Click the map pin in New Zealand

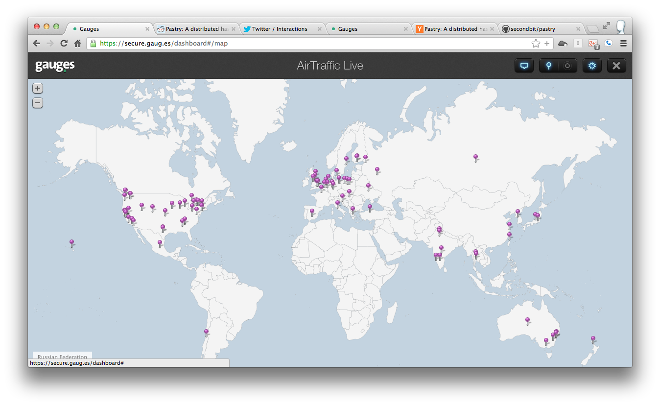tap(593, 339)
